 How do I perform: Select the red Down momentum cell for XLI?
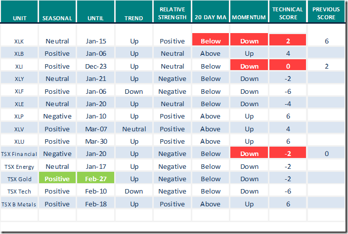250,66
